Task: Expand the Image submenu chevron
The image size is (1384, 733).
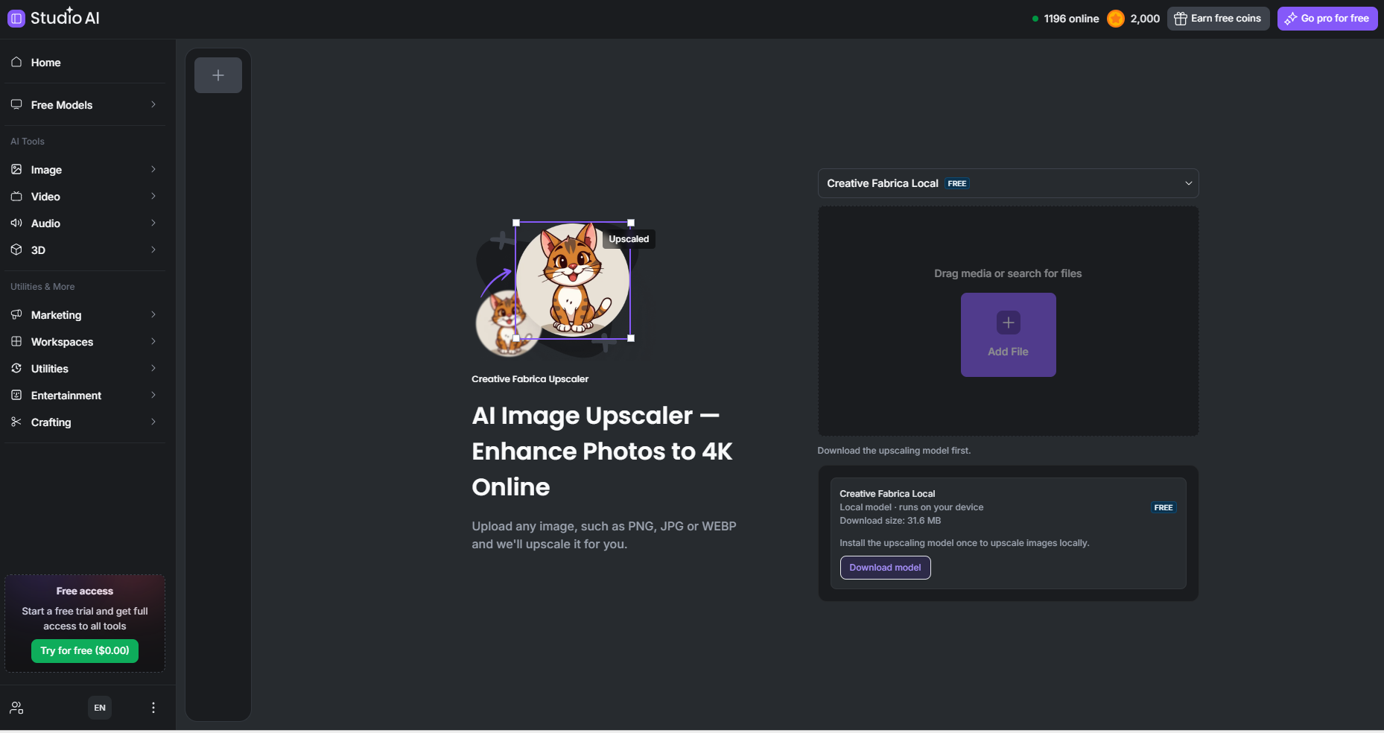Action: (x=153, y=169)
